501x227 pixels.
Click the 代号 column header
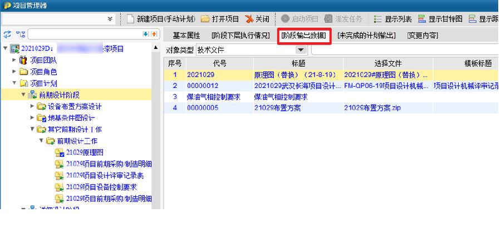pos(219,63)
